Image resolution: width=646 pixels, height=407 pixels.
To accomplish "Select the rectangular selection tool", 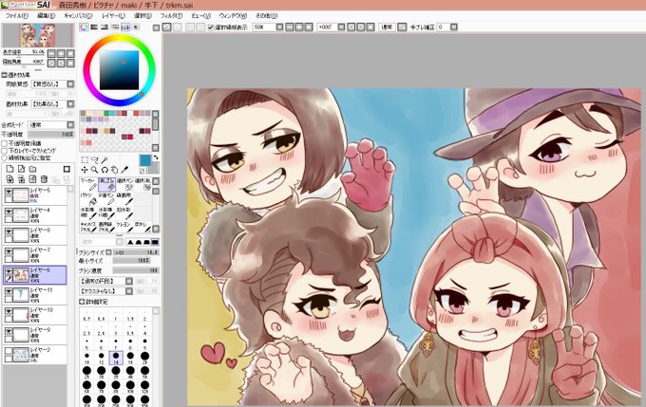I will click(x=85, y=159).
